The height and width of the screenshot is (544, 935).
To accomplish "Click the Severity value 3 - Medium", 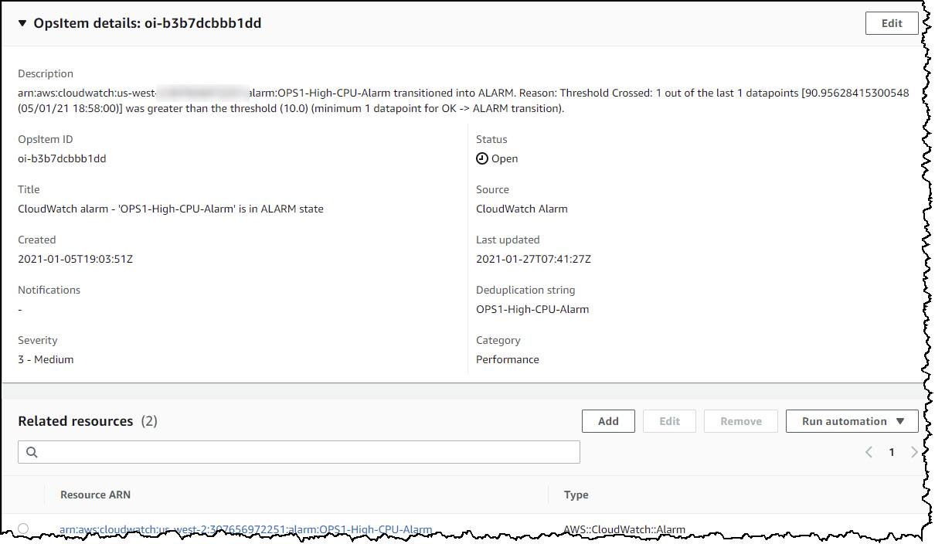I will point(46,359).
